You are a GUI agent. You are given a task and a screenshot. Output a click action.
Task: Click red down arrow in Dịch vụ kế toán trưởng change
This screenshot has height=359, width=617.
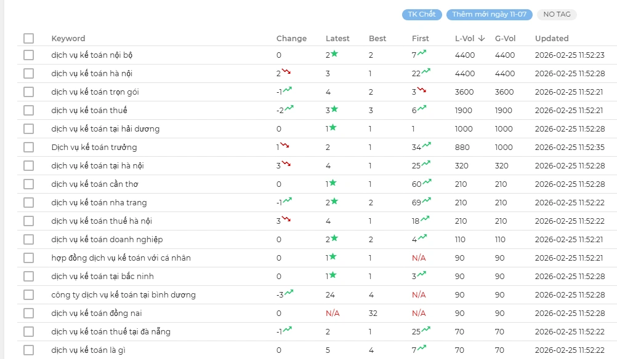pyautogui.click(x=284, y=146)
